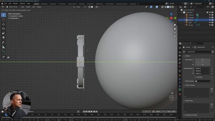
Task: Add a vertex group with plus button
Action: point(212,89)
